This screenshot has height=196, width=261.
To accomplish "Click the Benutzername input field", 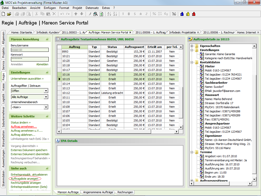I will [30, 50].
